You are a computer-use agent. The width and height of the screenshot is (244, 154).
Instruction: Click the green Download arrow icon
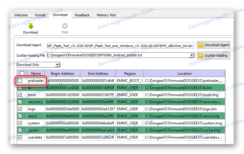tap(31, 26)
